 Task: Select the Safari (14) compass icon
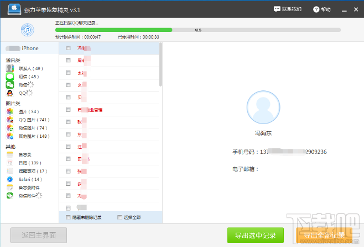pos(10,179)
